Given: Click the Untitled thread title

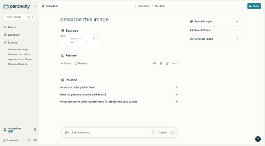Looking at the screenshot, I should pyautogui.click(x=160, y=6).
